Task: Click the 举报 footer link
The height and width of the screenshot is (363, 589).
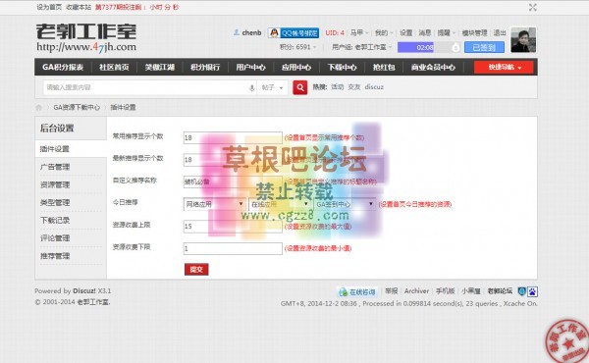Action: pos(391,291)
